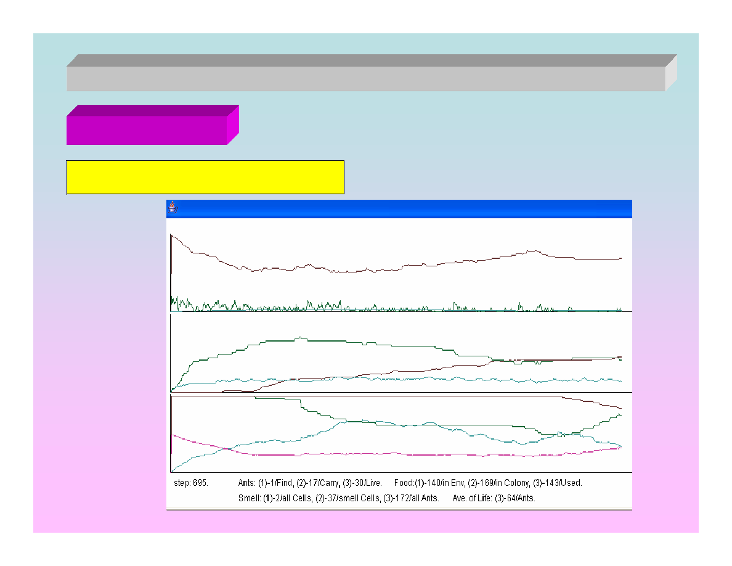Click the '(3)-143/Used.' food value
Viewport: 732px width, 566px height.
click(x=558, y=483)
